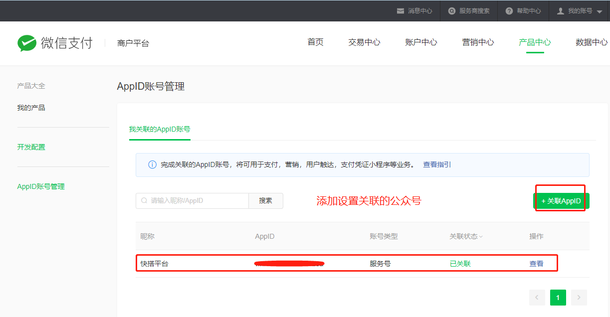The image size is (610, 317).
Task: Click the 我的账号 user avatar icon
Action: pos(560,11)
